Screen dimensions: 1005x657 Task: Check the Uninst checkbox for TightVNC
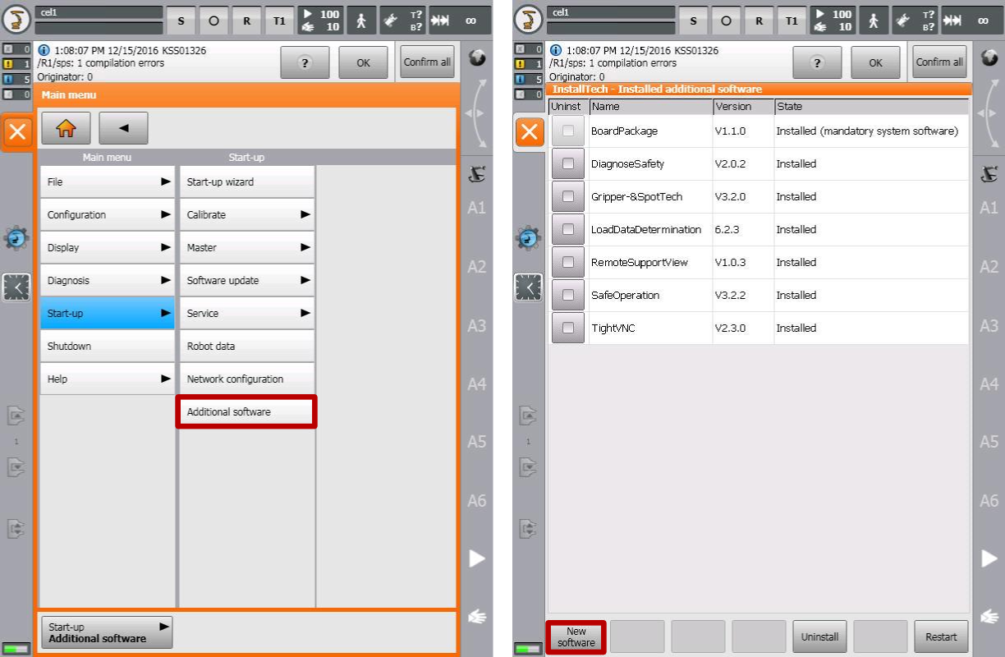click(x=567, y=328)
